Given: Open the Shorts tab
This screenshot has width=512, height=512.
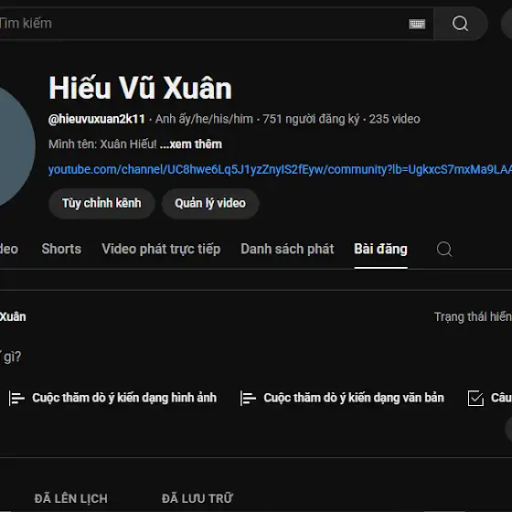Looking at the screenshot, I should (x=61, y=249).
